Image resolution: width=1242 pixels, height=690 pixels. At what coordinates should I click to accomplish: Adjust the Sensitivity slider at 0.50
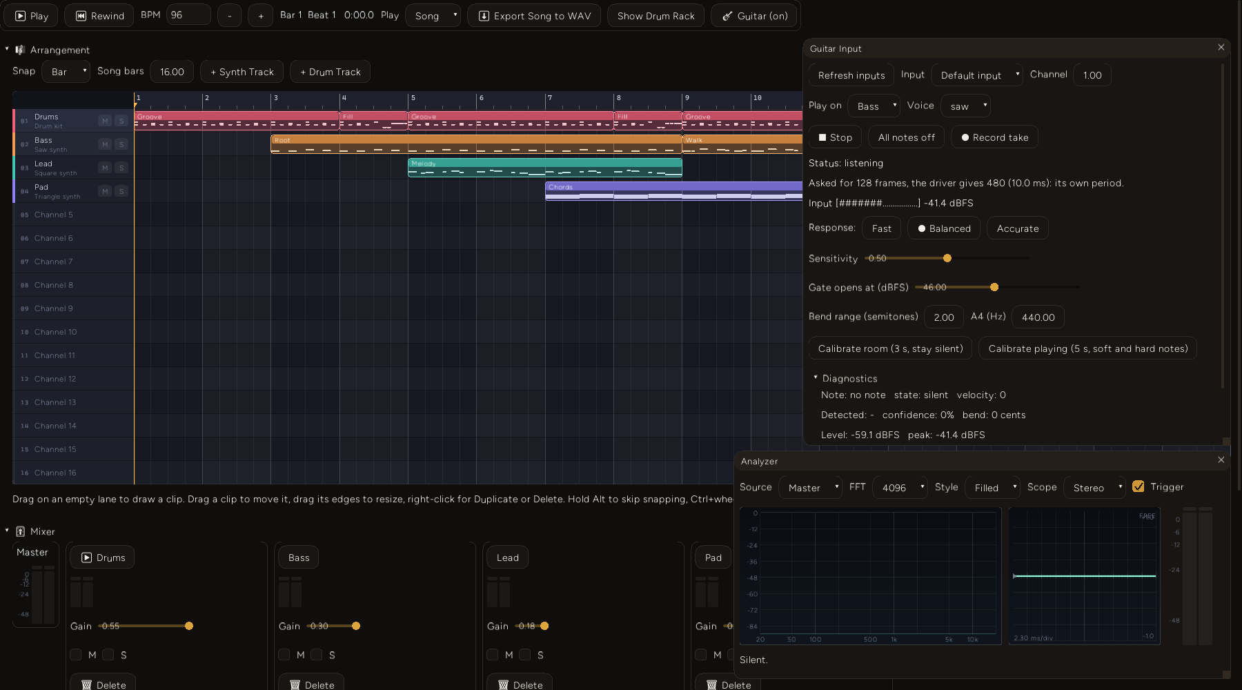click(x=947, y=258)
